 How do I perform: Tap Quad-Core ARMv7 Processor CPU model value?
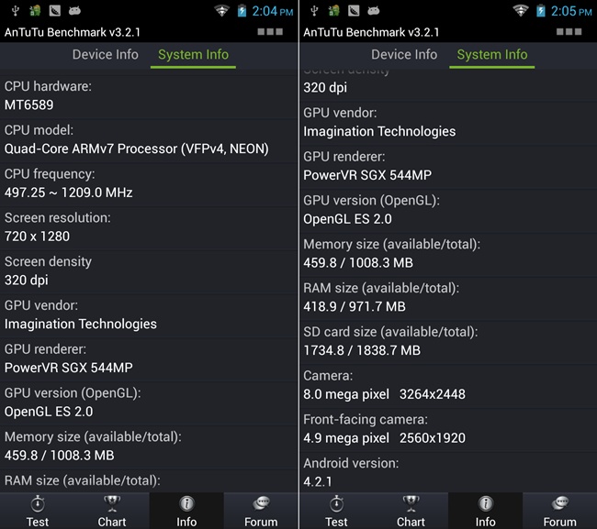pos(137,149)
